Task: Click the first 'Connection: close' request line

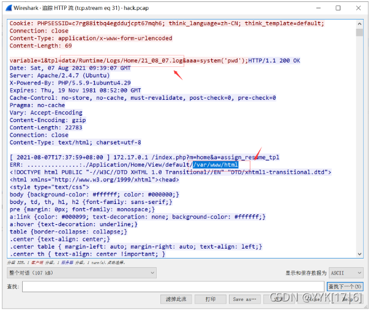Action: click(39, 31)
